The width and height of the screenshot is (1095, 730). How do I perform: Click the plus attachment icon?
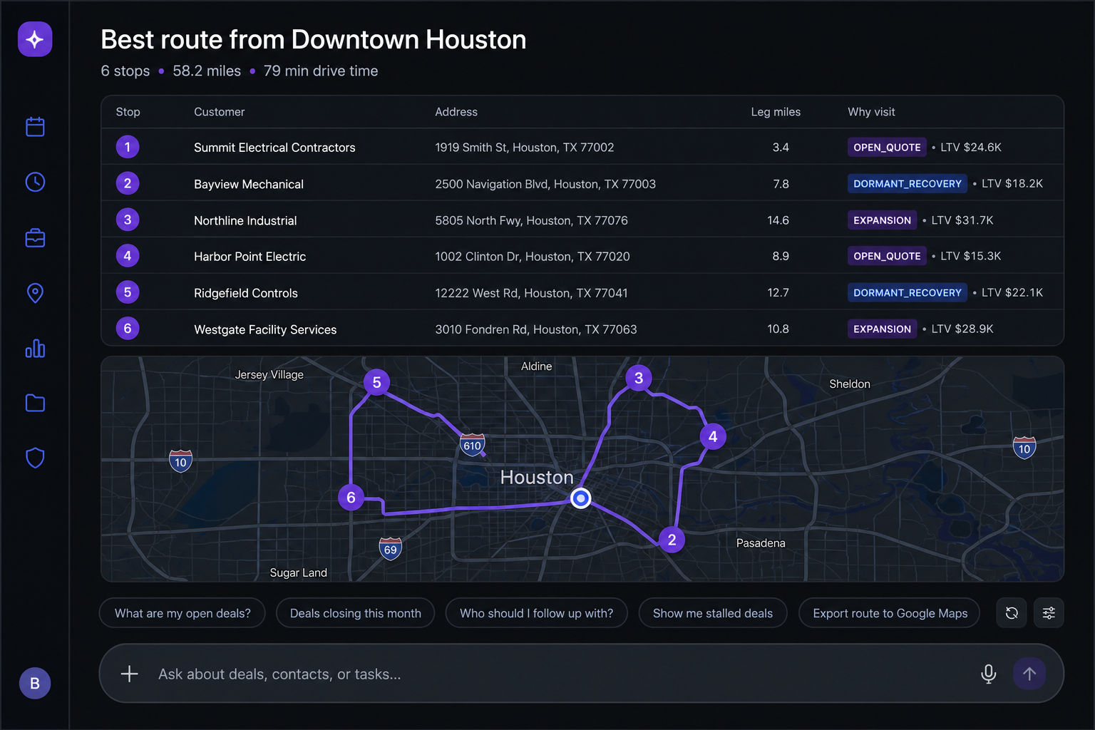click(x=129, y=674)
